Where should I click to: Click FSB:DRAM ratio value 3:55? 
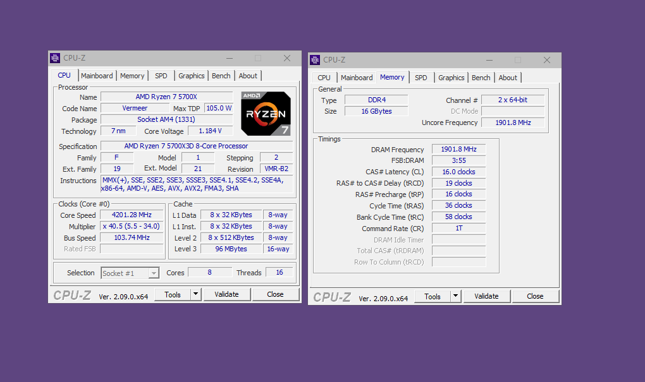[458, 160]
